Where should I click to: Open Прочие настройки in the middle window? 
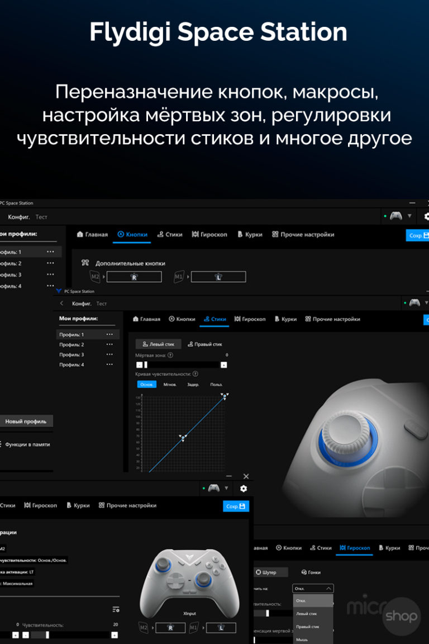click(332, 319)
